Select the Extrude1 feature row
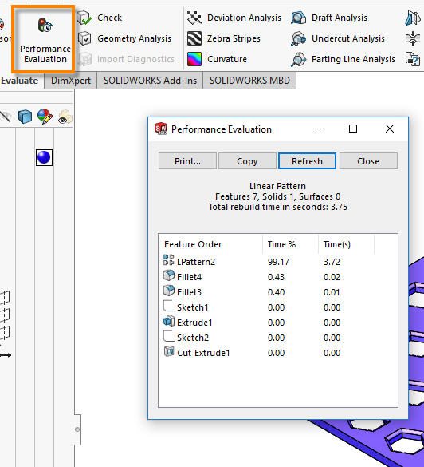 277,323
